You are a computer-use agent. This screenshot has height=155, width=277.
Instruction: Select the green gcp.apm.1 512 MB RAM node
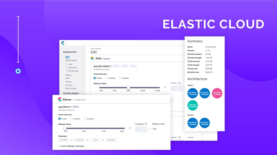point(193,105)
